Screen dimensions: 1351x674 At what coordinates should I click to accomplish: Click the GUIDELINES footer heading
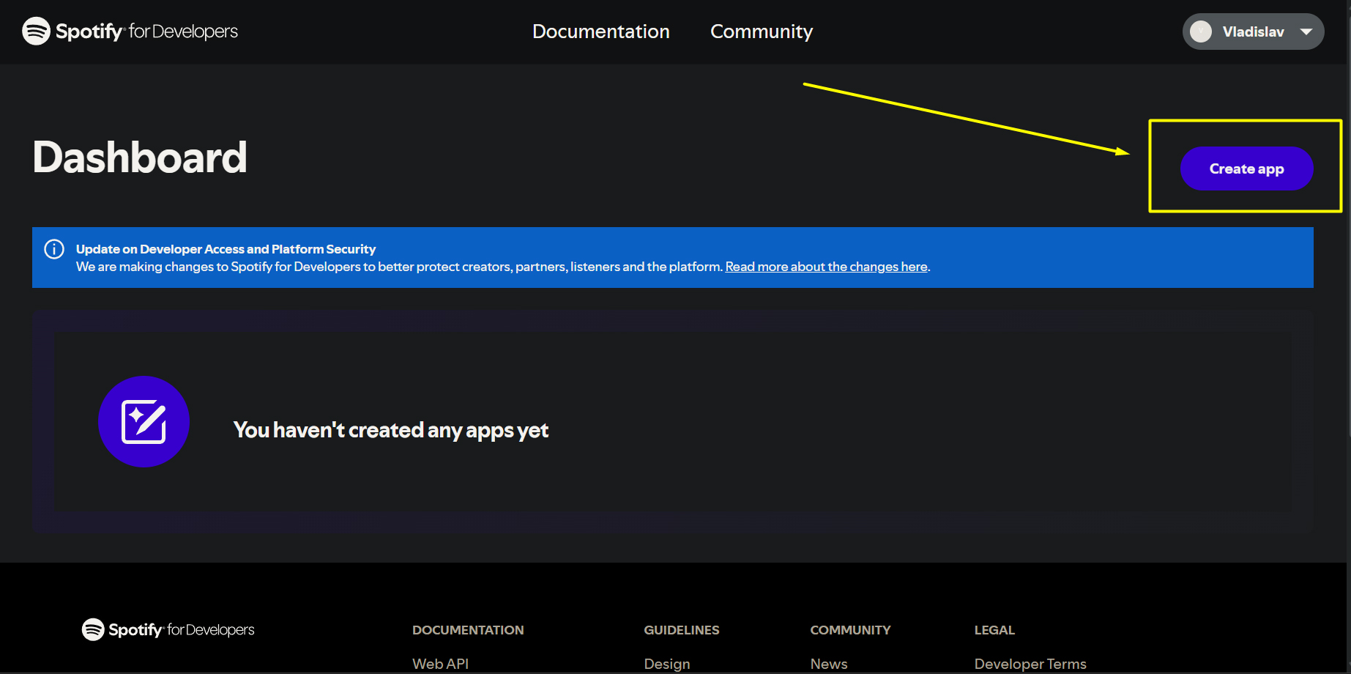(681, 630)
